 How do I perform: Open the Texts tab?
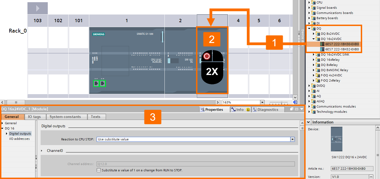(x=97, y=117)
